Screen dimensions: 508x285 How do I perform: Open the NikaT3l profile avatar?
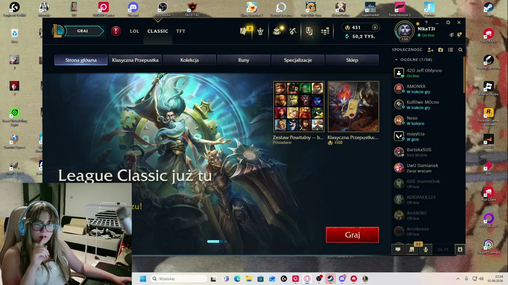(x=405, y=30)
